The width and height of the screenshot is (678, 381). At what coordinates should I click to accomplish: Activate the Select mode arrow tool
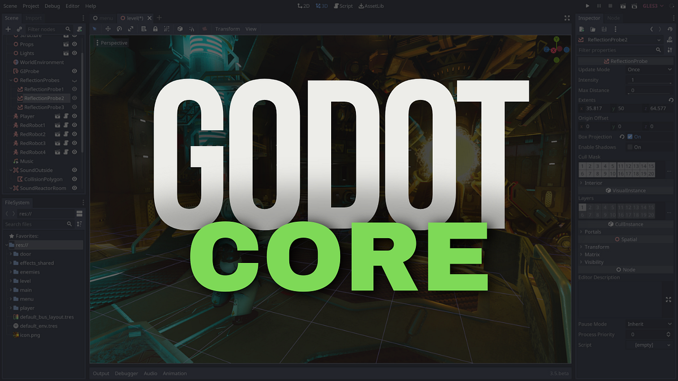coord(95,29)
